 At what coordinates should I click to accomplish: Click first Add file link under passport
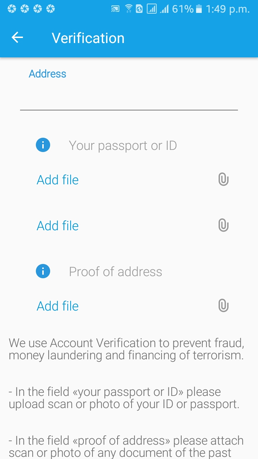(x=58, y=180)
